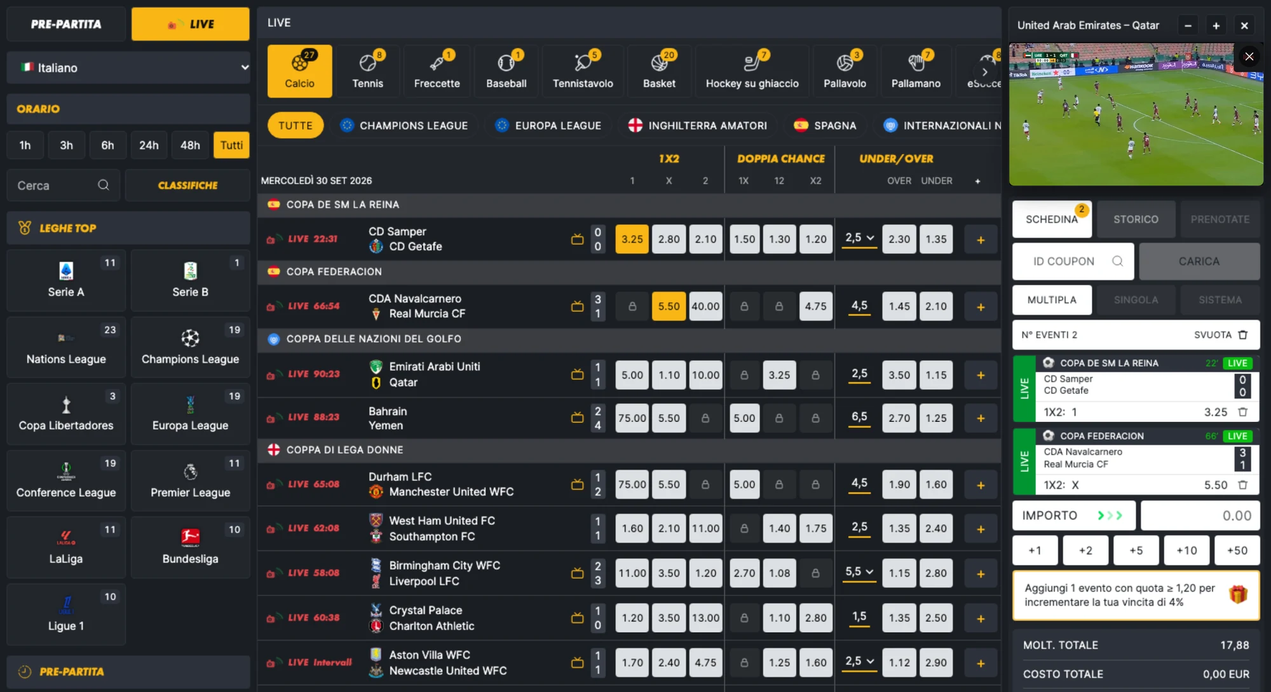Viewport: 1271px width, 692px height.
Task: Toggle odds 10.00 for Emirati Arabi Uniti
Action: click(x=705, y=375)
